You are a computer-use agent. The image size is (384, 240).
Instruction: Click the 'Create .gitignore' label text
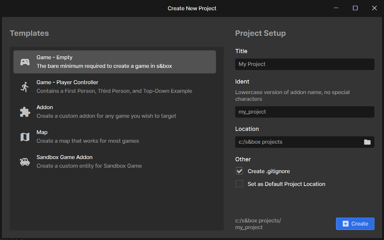269,171
